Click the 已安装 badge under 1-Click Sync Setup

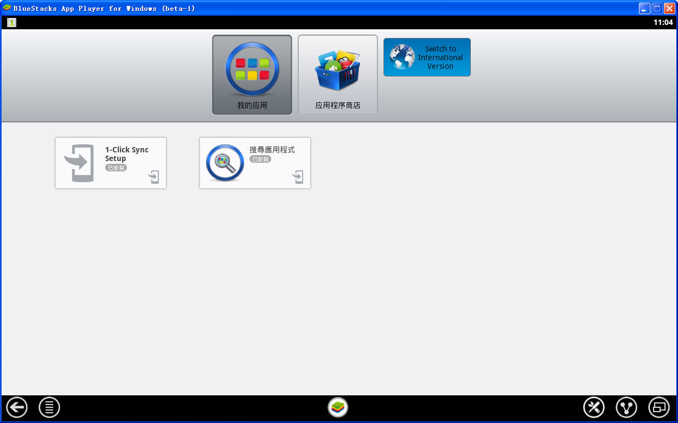click(116, 168)
